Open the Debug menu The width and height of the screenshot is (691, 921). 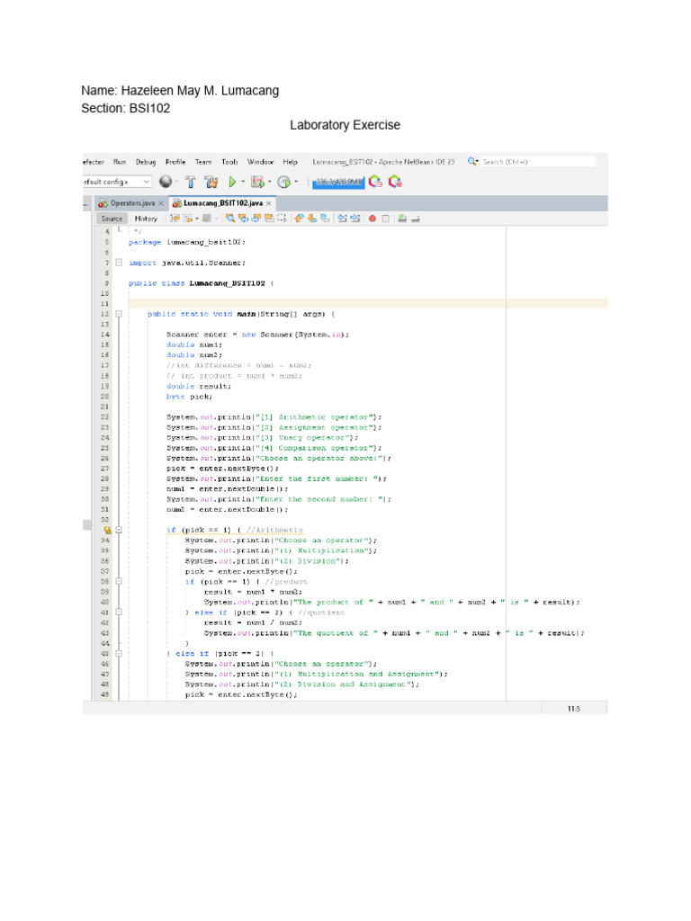146,162
